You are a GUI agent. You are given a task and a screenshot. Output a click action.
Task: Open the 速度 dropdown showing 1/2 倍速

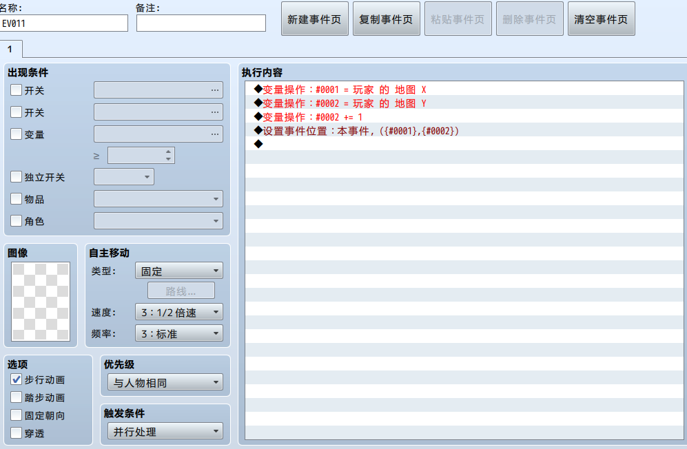179,312
